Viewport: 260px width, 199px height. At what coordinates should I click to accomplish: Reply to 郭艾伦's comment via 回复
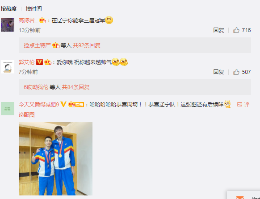point(218,72)
